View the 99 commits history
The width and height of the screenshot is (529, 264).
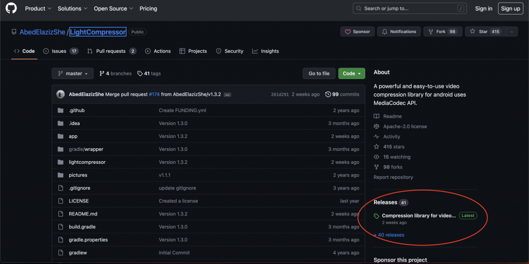click(342, 95)
